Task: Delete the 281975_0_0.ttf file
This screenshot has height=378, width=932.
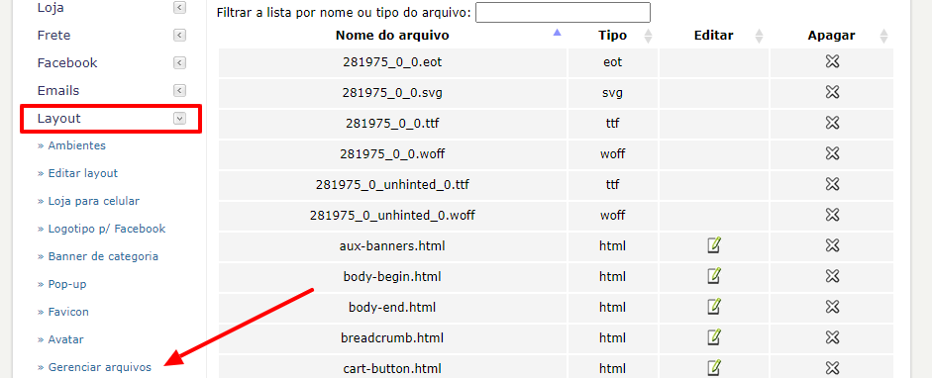Action: coord(832,123)
